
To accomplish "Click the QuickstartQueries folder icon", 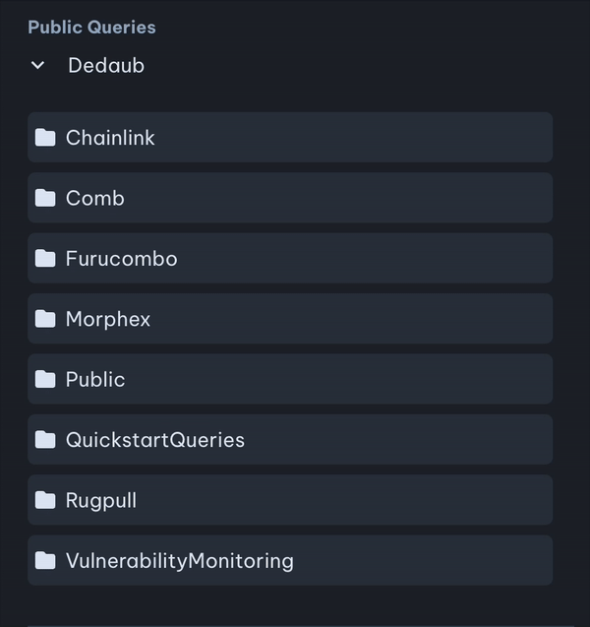I will click(x=45, y=440).
